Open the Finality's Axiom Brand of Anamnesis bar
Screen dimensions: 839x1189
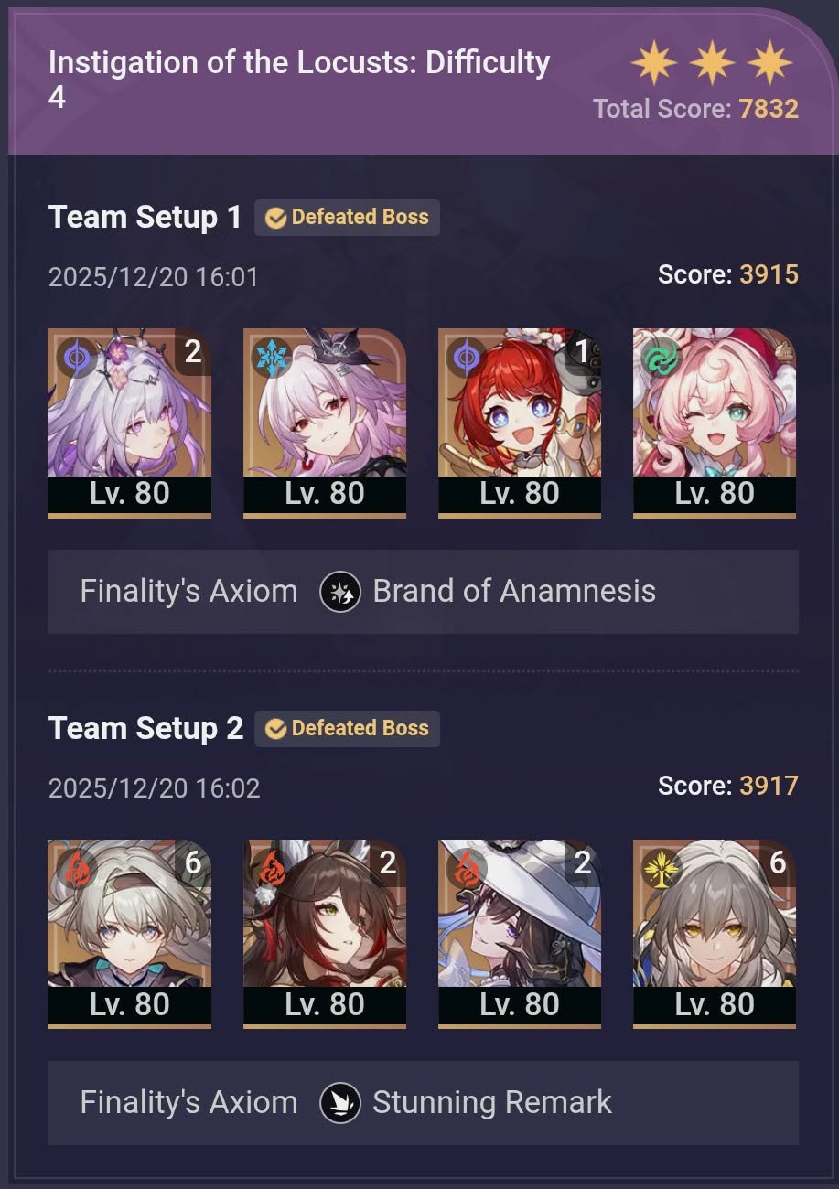pyautogui.click(x=423, y=592)
